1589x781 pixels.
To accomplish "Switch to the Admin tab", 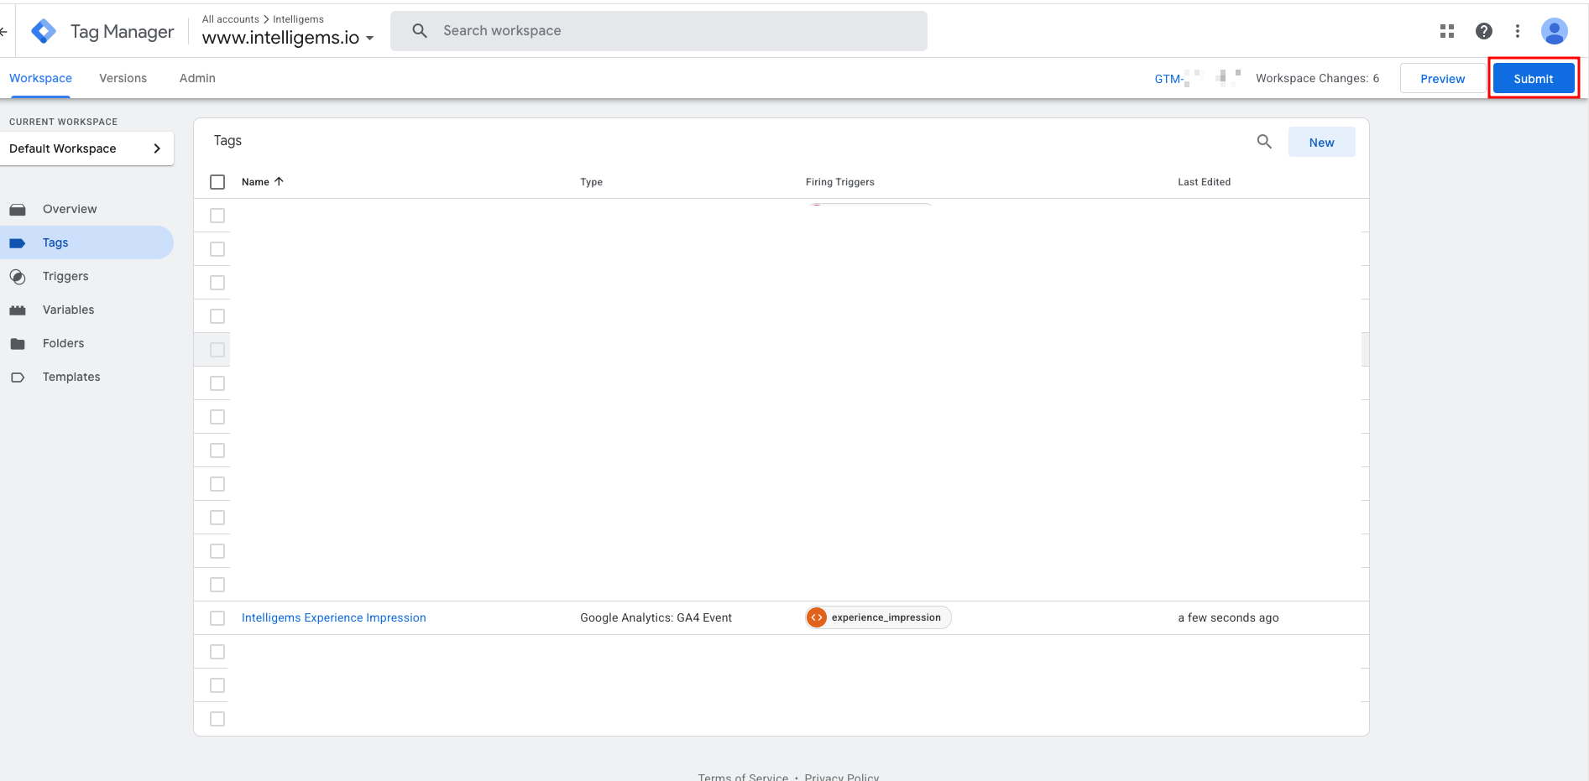I will tap(197, 78).
